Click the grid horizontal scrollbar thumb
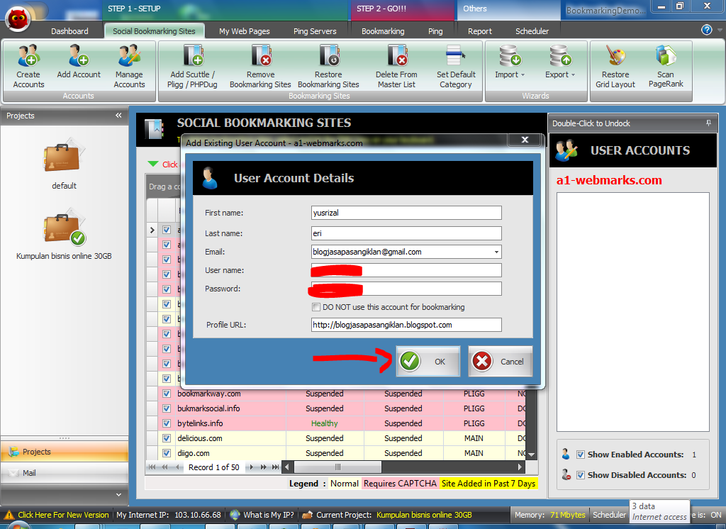The image size is (726, 529). click(x=337, y=467)
